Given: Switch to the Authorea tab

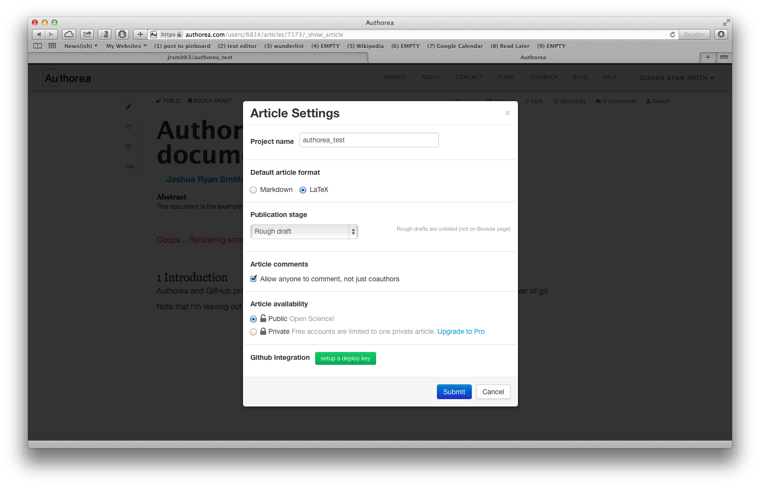Looking at the screenshot, I should coord(533,57).
